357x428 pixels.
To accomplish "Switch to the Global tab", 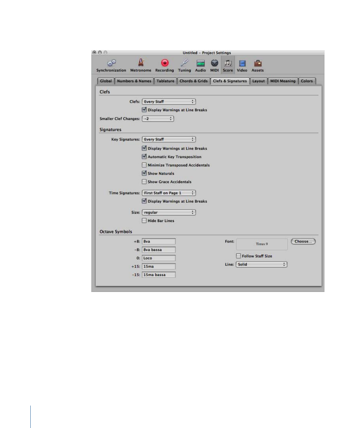I will tap(106, 81).
